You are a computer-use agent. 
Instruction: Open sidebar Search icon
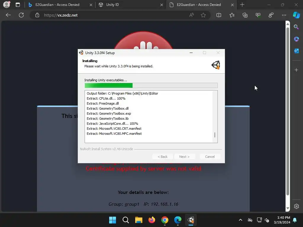pos(296,27)
